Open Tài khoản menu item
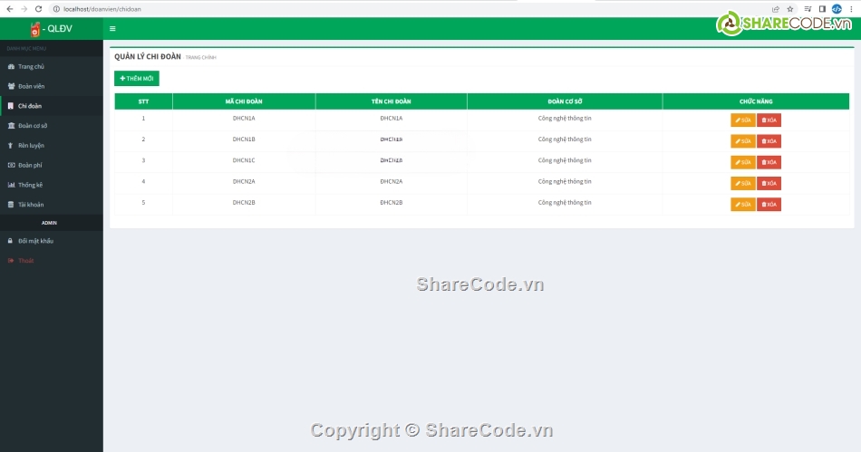This screenshot has width=861, height=452. pos(52,205)
